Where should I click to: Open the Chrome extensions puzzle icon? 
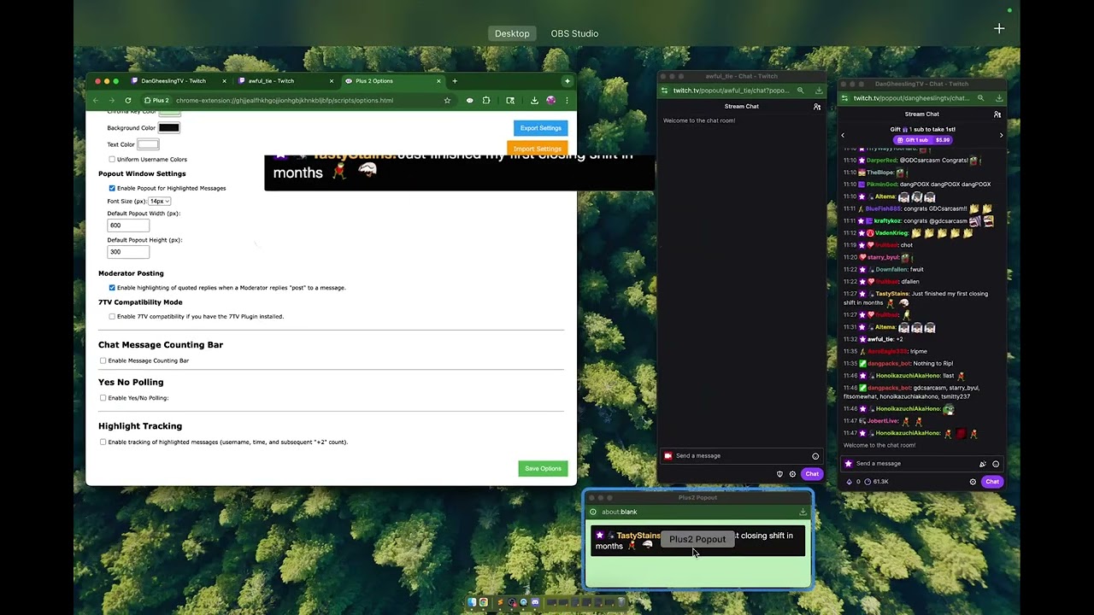(486, 100)
